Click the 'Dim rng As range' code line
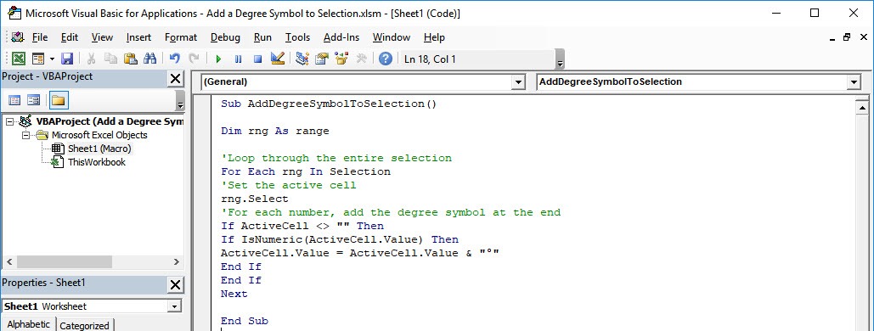This screenshot has width=874, height=331. pos(275,131)
